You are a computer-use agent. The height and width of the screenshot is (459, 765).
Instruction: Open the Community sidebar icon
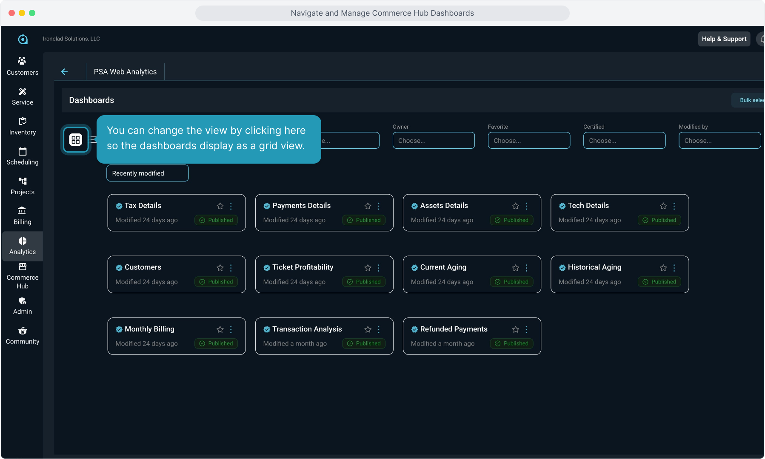coord(23,335)
